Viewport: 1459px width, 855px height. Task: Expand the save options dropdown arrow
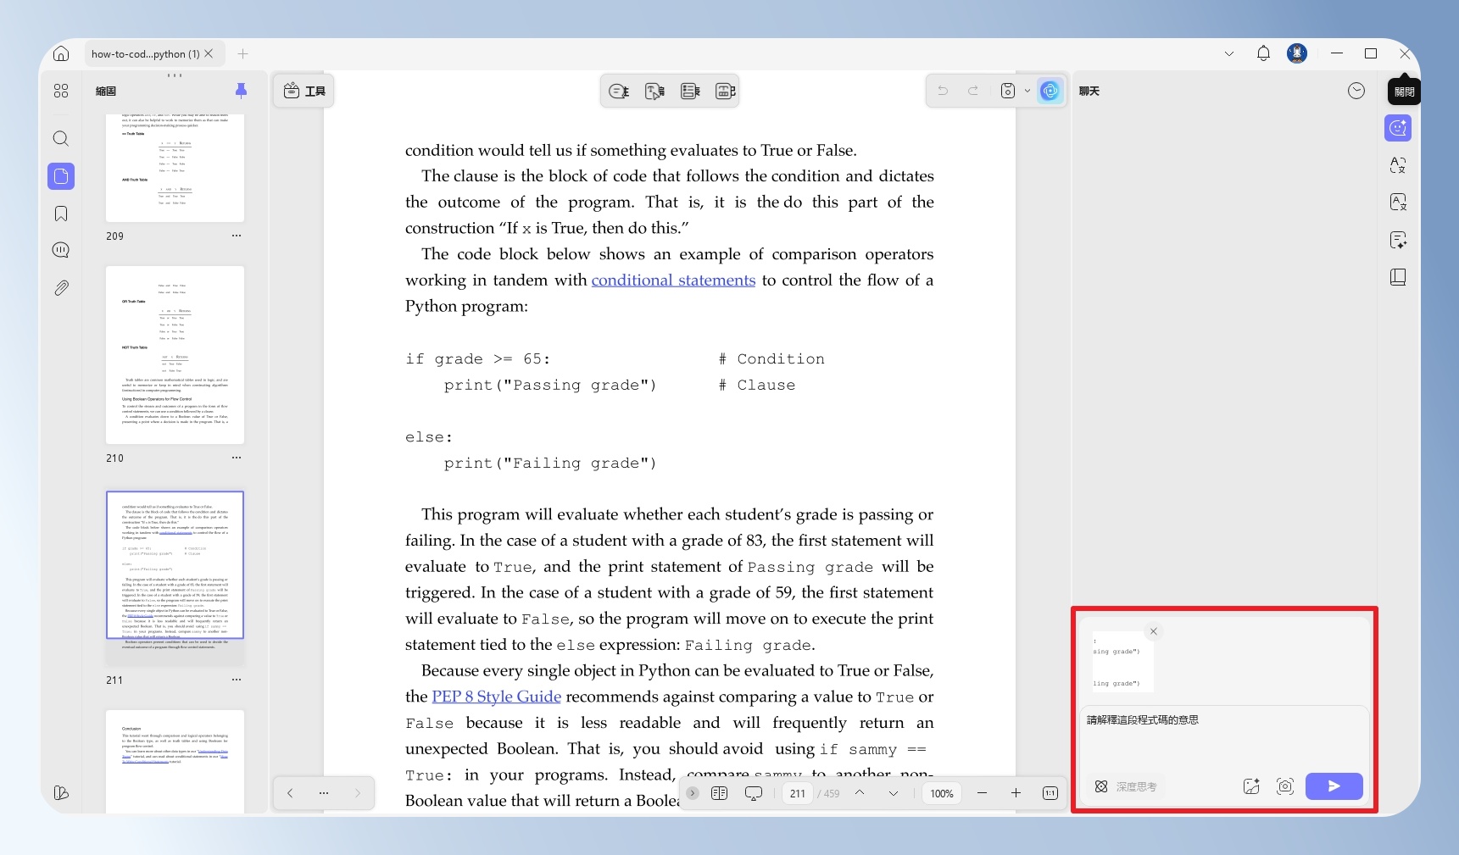1027,91
